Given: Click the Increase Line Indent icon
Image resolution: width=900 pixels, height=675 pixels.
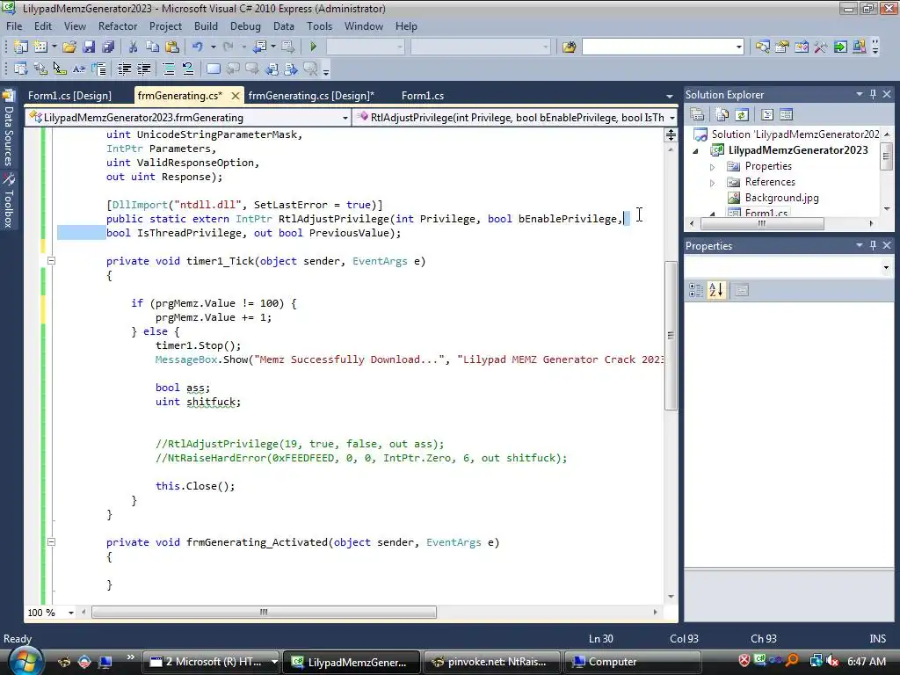Looking at the screenshot, I should coord(143,69).
